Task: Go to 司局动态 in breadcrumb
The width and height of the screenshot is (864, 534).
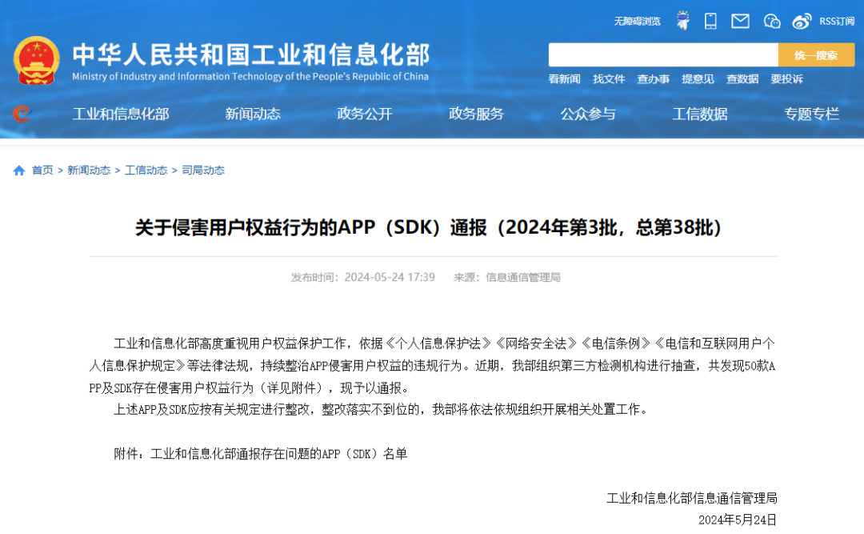Action: 203,170
